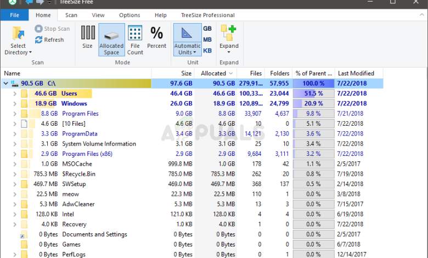Viewport: 428px width, 258px height.
Task: Collapse the C:\ root drive node
Action: point(6,83)
